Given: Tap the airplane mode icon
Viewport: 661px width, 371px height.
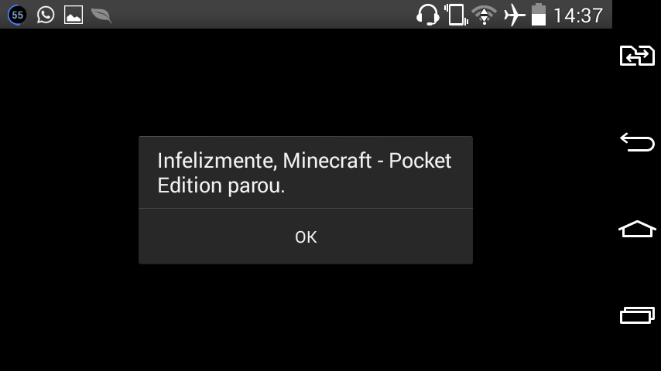Looking at the screenshot, I should [x=514, y=15].
